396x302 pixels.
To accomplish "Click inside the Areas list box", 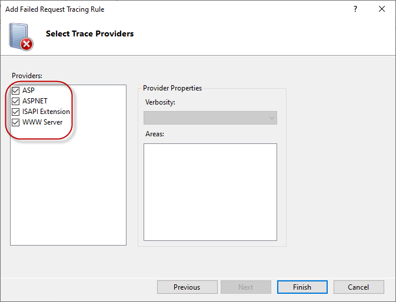I will pyautogui.click(x=210, y=192).
